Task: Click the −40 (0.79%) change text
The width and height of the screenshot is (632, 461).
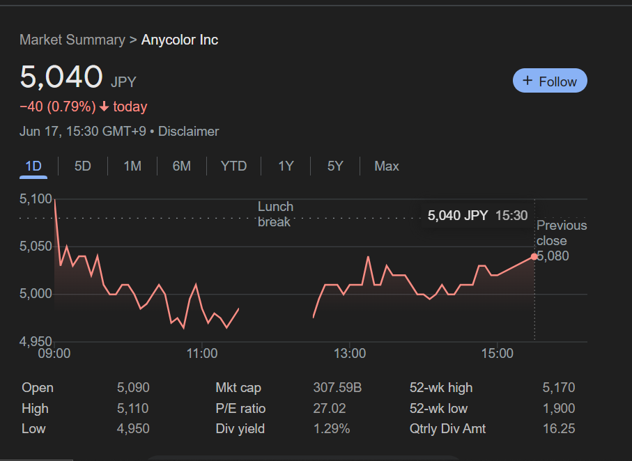Action: point(58,107)
